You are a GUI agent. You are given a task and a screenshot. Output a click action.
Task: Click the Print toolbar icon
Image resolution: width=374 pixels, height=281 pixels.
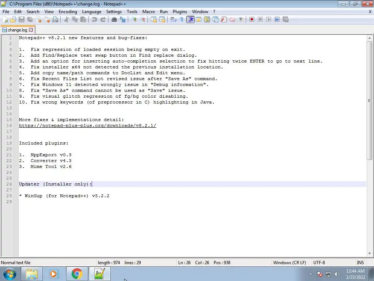(x=55, y=20)
